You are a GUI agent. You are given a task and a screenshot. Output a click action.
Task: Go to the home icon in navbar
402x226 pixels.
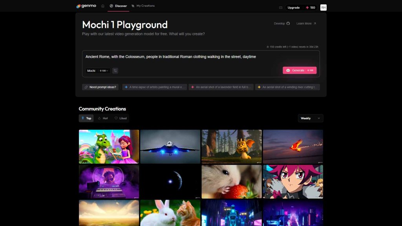click(x=103, y=6)
